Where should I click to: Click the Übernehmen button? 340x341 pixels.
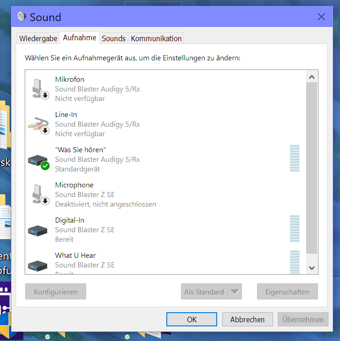(303, 319)
